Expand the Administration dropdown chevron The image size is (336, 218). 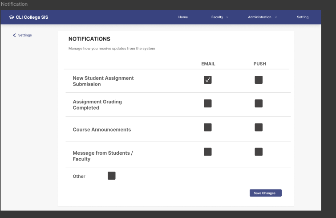(276, 17)
